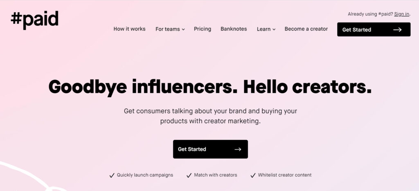
Task: Click checkmark beside Quickly launch campaigns
Action: click(x=112, y=175)
